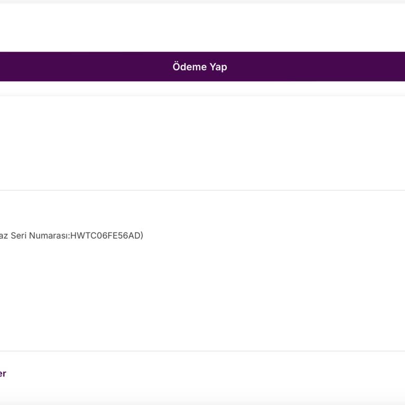This screenshot has height=405, width=405.
Task: Click the gray gradient footer at the page bottom
Action: [202, 397]
